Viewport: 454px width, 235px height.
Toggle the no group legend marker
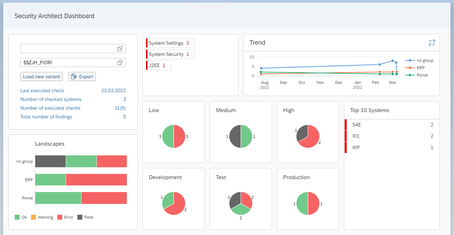pos(410,60)
